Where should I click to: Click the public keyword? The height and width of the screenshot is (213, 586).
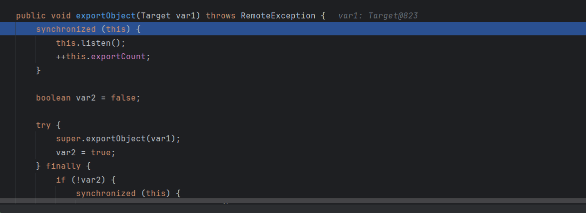point(28,15)
